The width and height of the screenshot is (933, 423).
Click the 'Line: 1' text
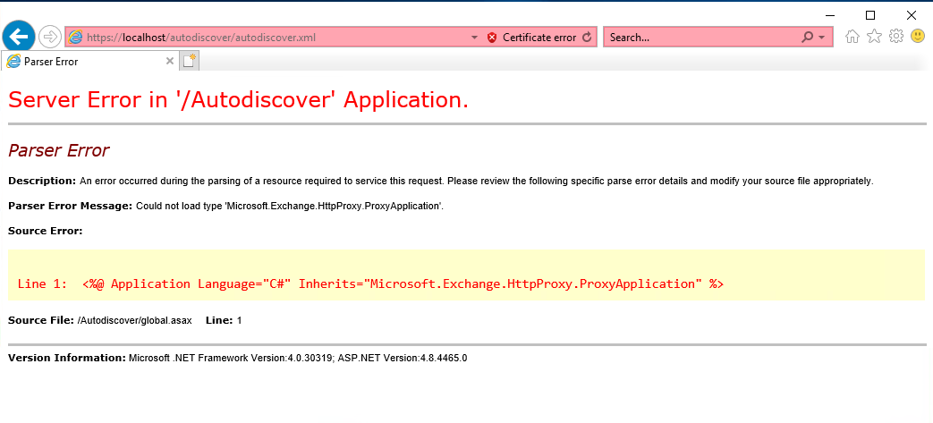(224, 321)
